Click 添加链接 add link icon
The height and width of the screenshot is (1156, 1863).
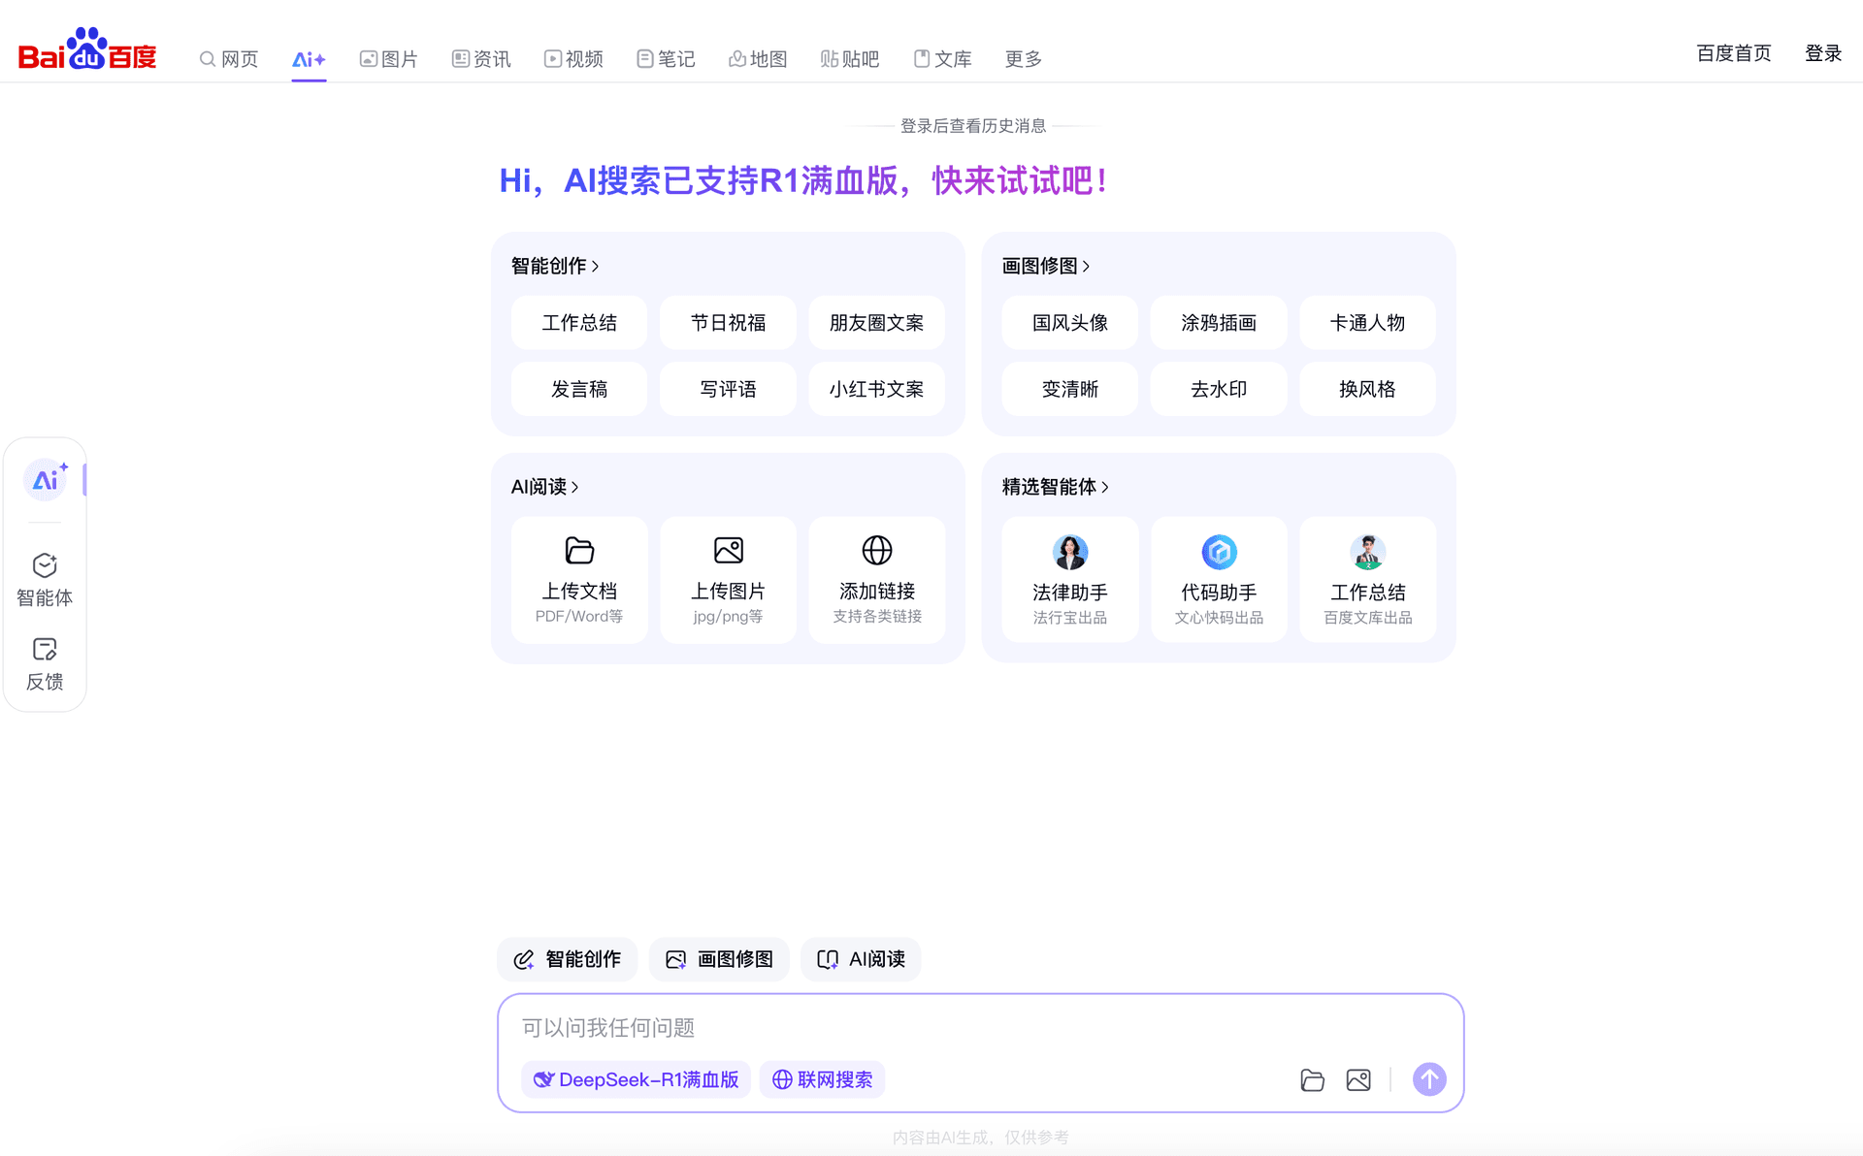tap(877, 550)
